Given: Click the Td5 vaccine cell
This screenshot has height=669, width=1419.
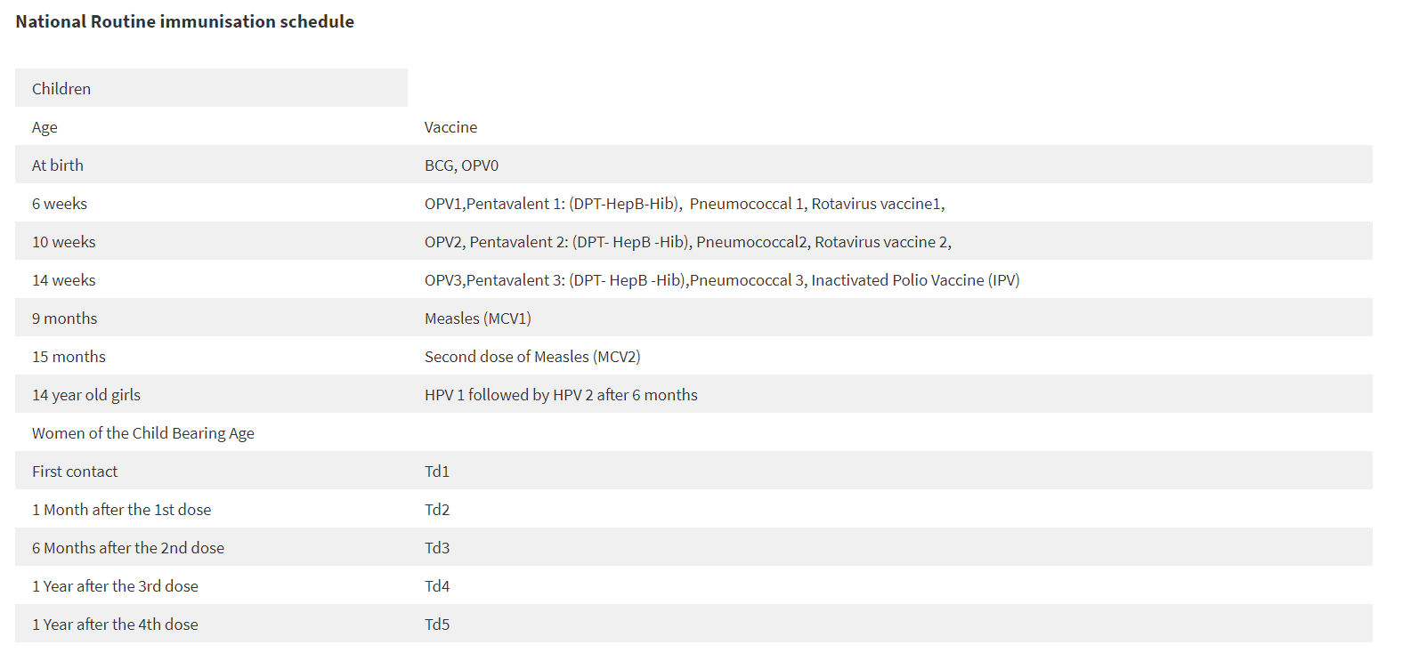Looking at the screenshot, I should (437, 625).
